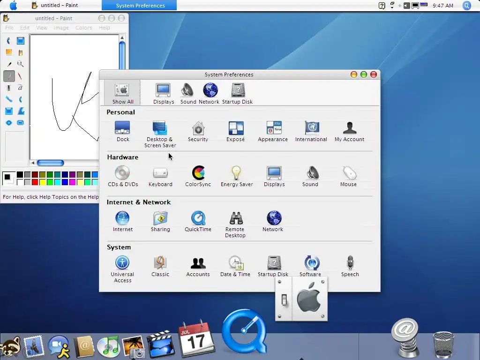Viewport: 480px width, 360px height.
Task: Open the Address Book from the dock
Action: tap(84, 346)
